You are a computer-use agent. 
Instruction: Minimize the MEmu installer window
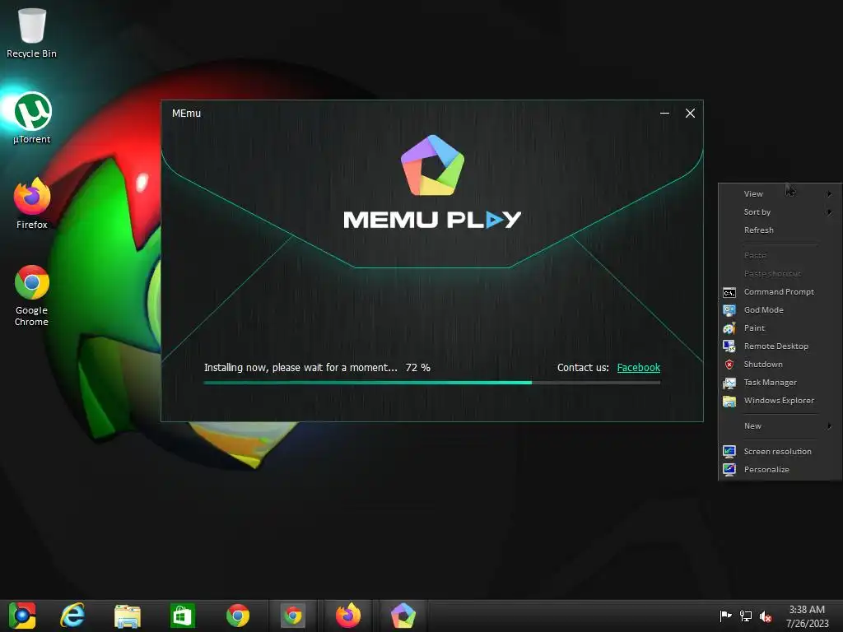(664, 113)
